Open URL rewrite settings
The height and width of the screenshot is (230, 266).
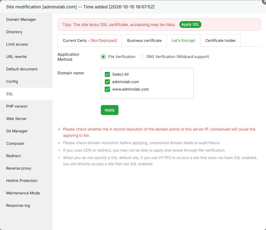(x=26, y=57)
